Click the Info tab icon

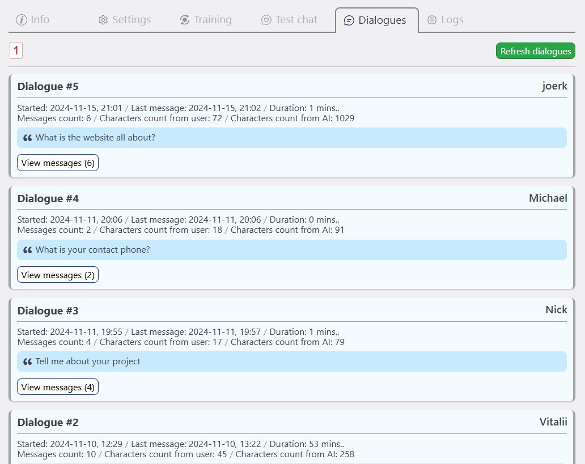click(22, 20)
